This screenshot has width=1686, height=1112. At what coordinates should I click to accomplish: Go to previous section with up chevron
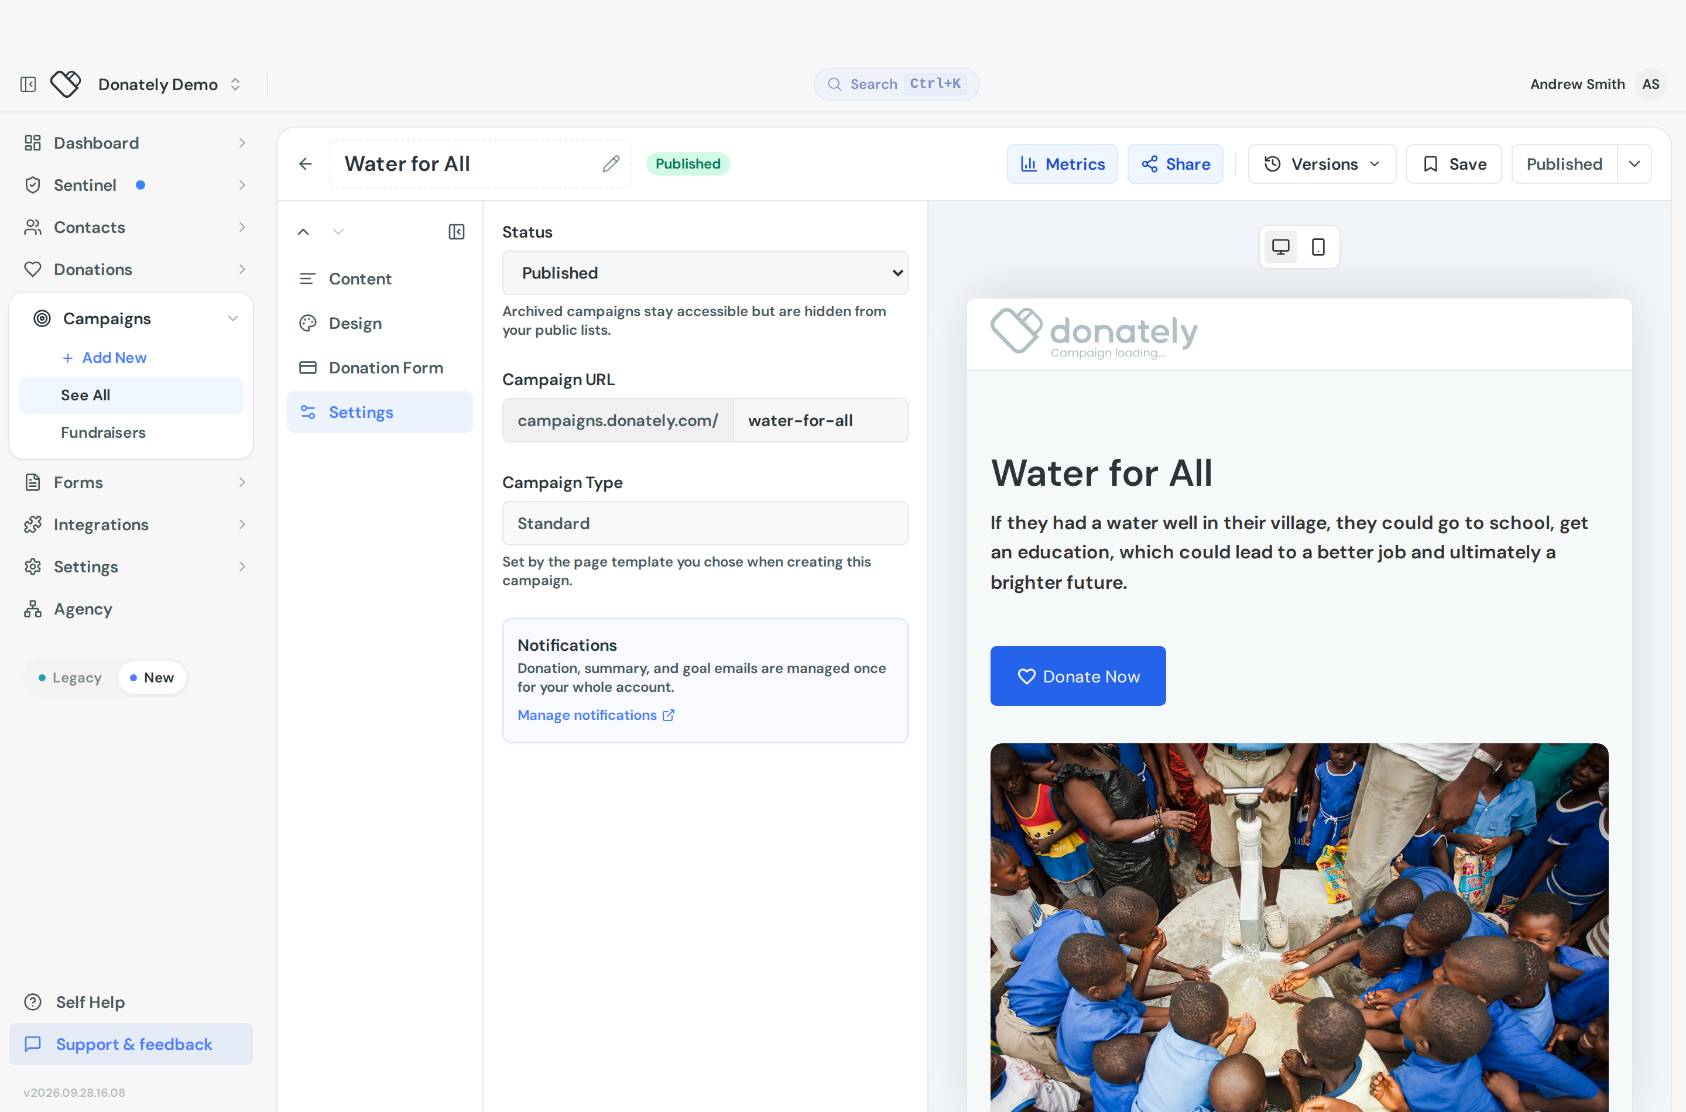tap(303, 232)
